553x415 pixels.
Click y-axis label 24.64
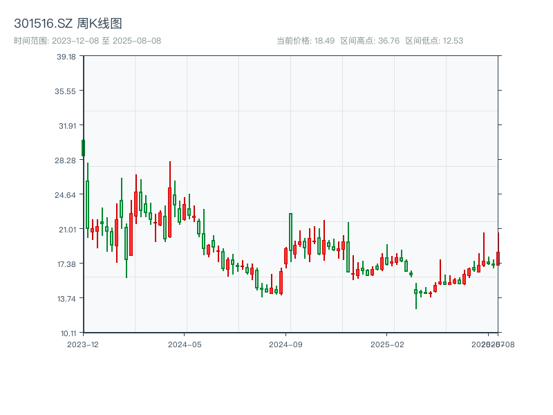(x=65, y=195)
